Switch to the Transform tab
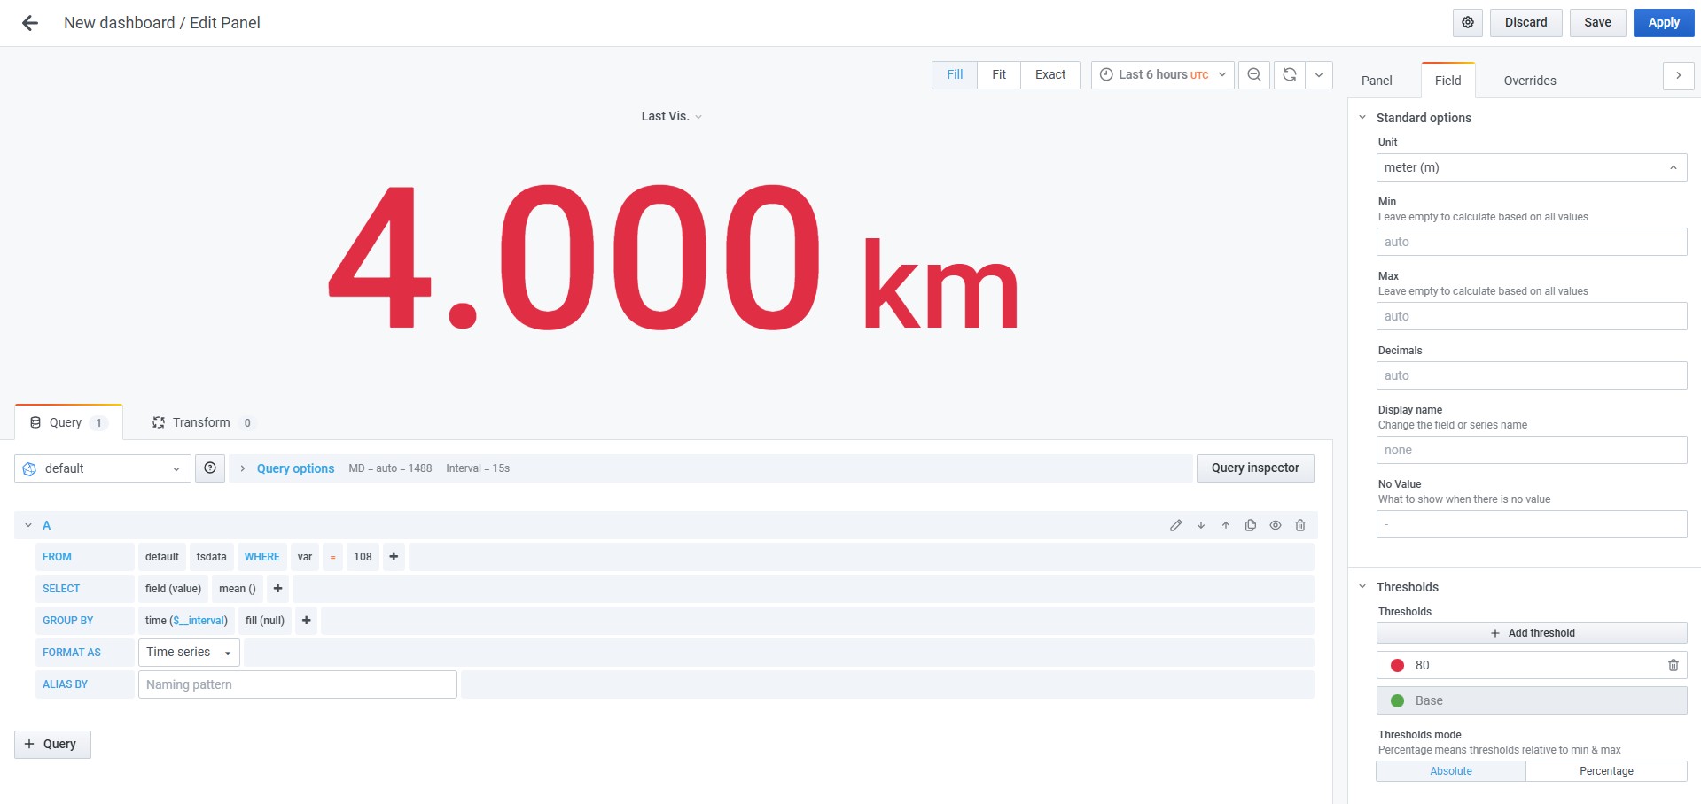Screen dimensions: 1701x804 (201, 422)
